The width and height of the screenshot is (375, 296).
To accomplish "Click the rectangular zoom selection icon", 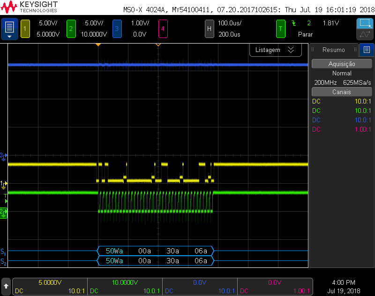I will click(365, 23).
